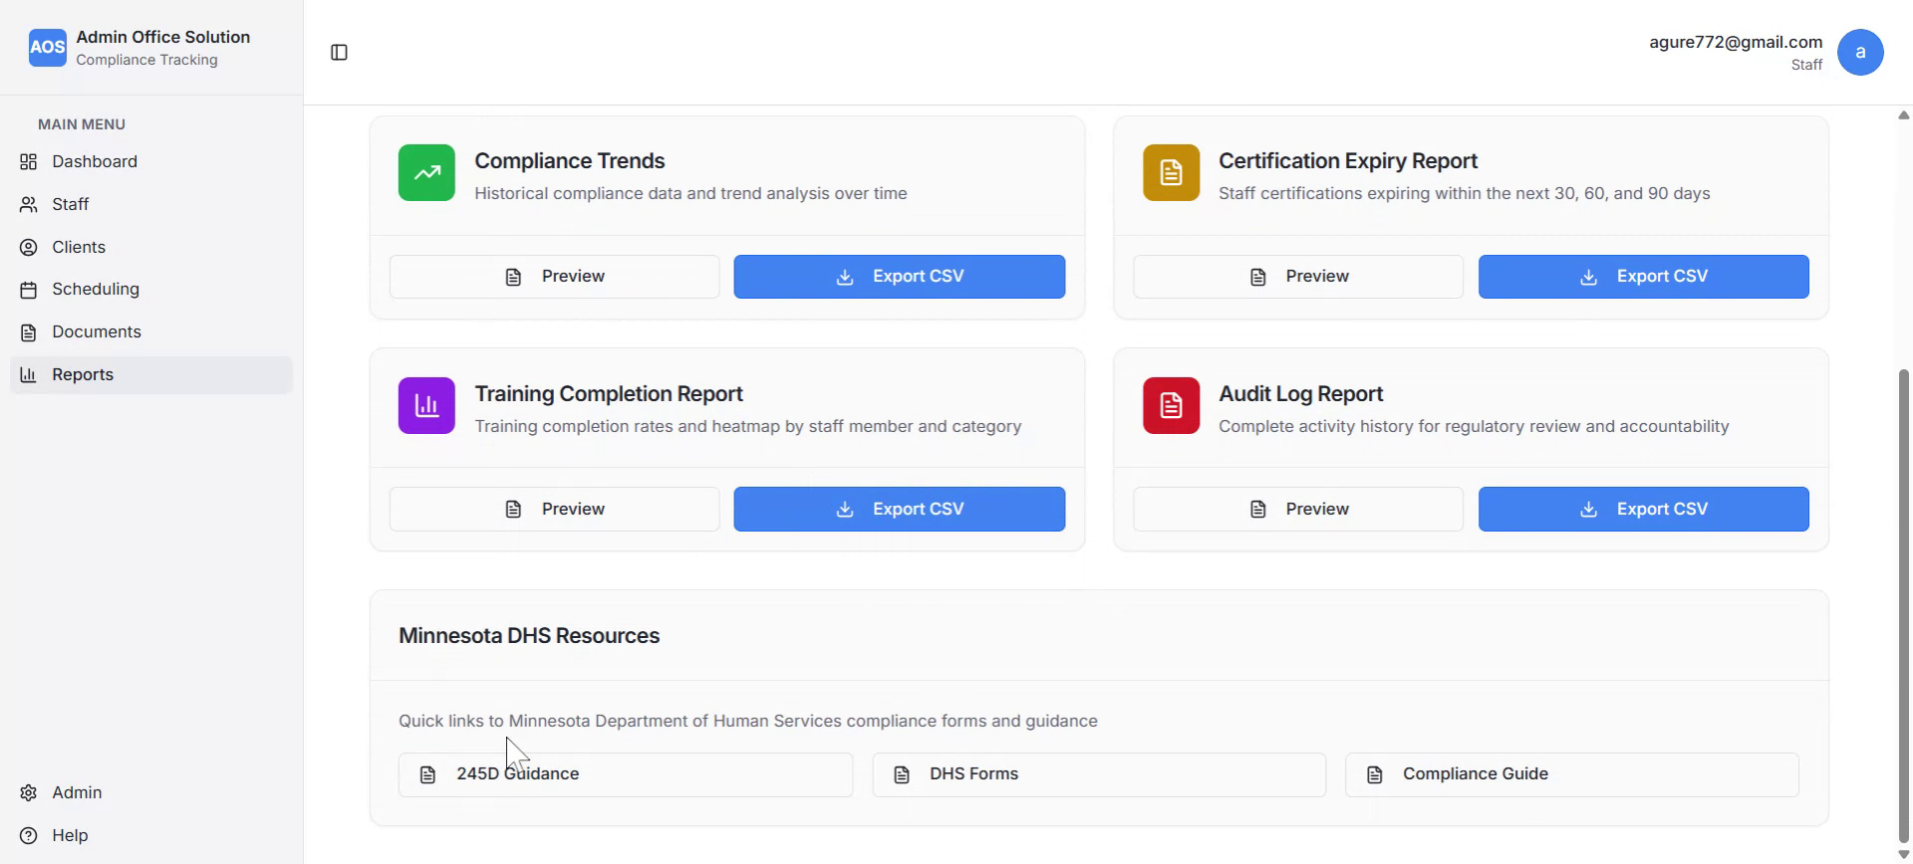Click the gold Certification Expiry icon

(x=1171, y=173)
